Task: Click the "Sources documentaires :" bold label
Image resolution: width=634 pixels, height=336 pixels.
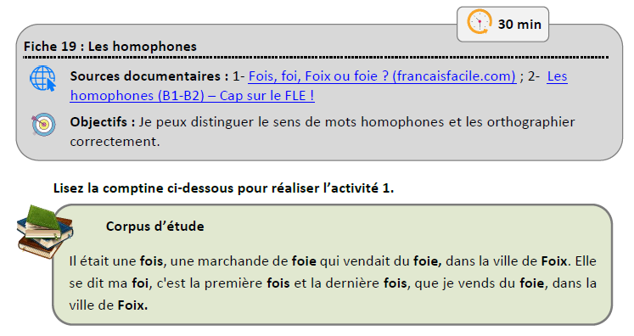Action: pos(149,76)
